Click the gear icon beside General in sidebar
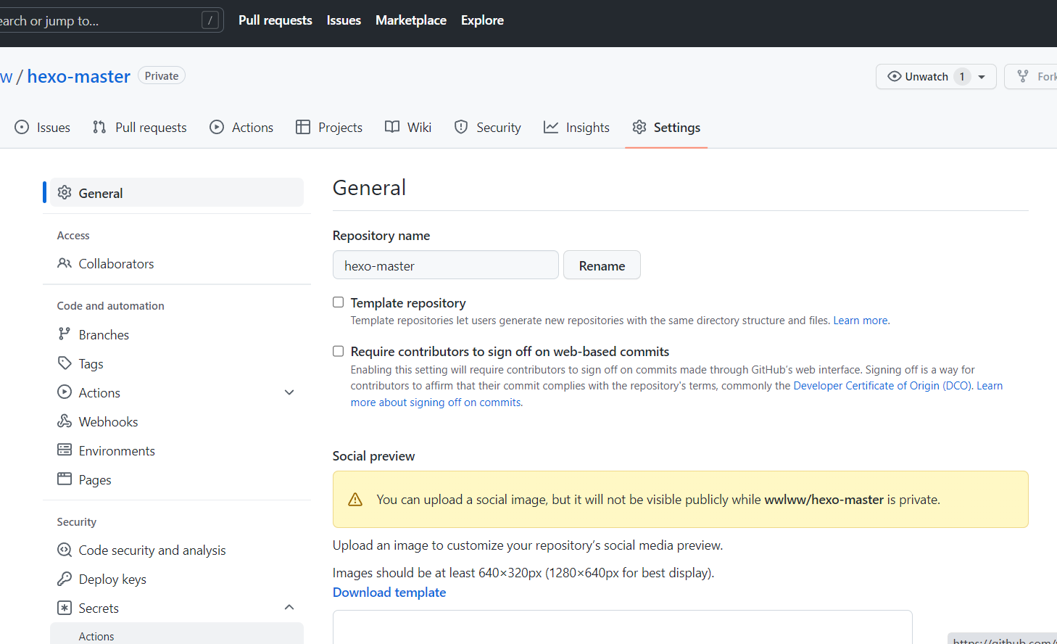Screen dimensions: 1057x644 click(65, 192)
